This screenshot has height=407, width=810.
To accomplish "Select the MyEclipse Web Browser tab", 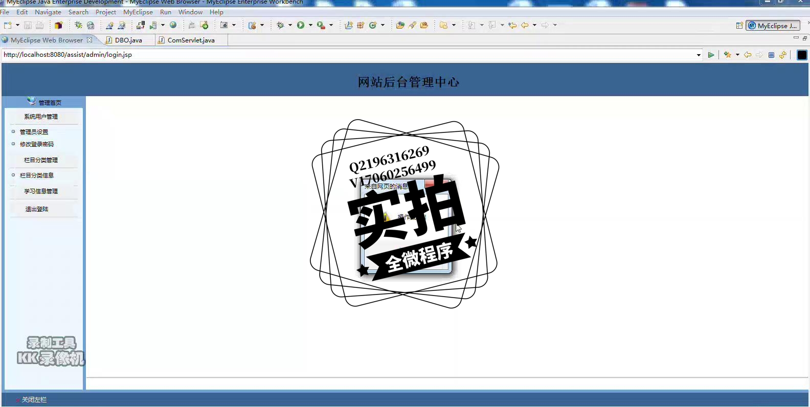I will point(47,40).
